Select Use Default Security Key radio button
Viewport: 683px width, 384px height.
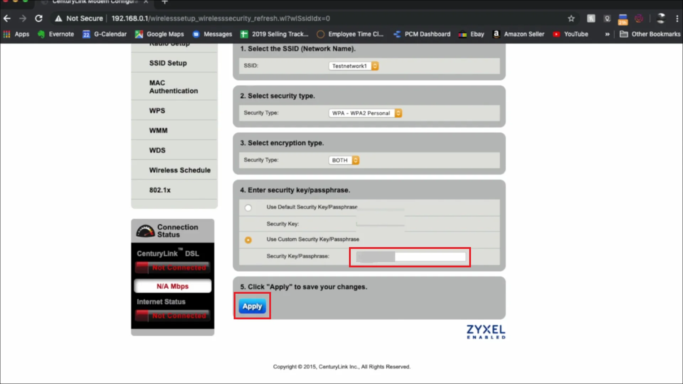[x=248, y=208]
